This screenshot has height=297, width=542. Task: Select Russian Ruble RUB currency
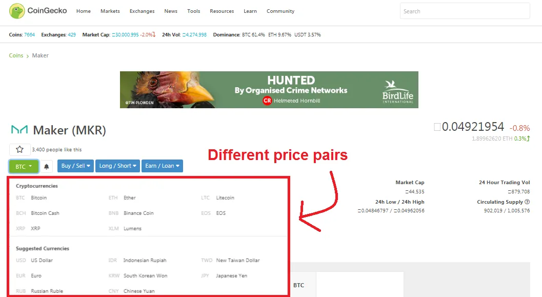coord(39,291)
